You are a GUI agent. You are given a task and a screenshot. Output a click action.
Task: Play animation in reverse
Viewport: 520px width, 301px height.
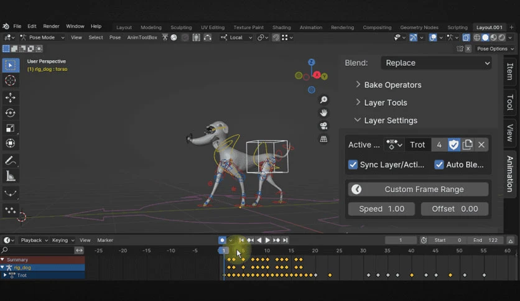[259, 240]
